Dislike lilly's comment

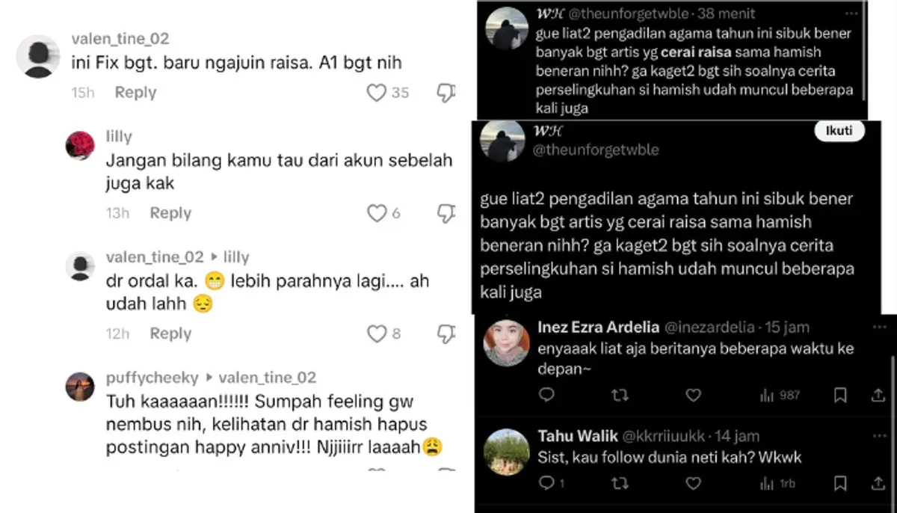point(446,213)
